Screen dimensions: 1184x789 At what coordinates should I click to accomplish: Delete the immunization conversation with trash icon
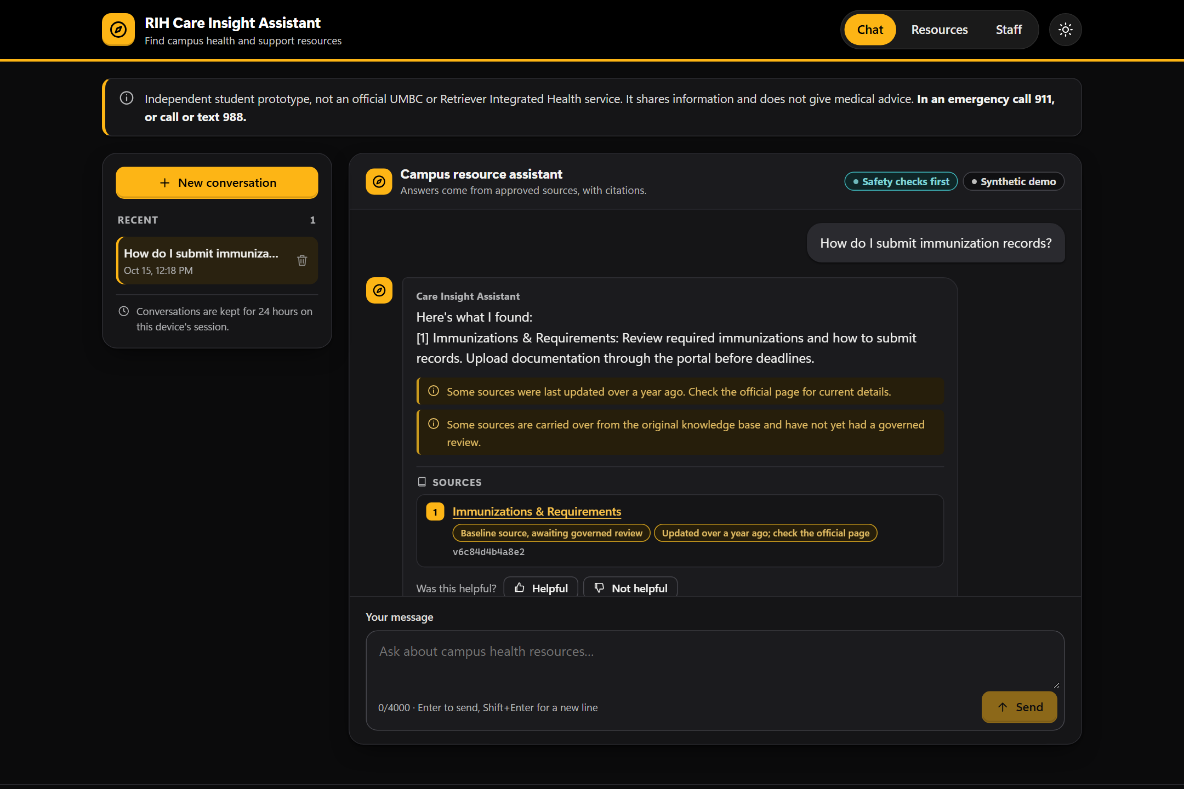point(302,260)
